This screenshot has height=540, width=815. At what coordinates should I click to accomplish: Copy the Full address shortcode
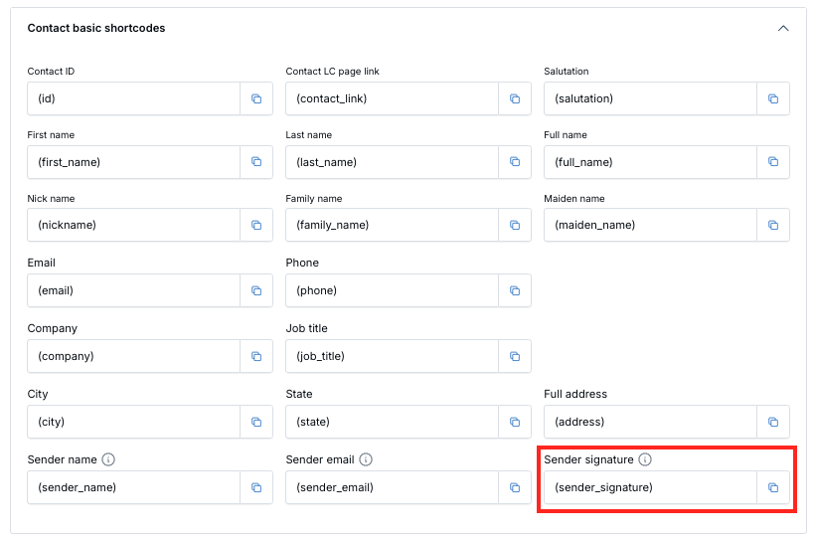772,422
